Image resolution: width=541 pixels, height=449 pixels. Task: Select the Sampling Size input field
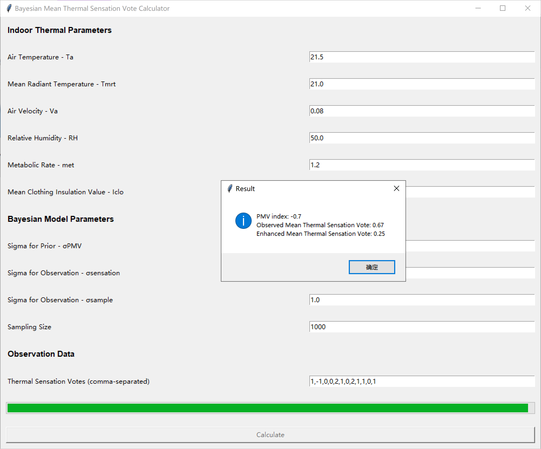[x=422, y=327]
